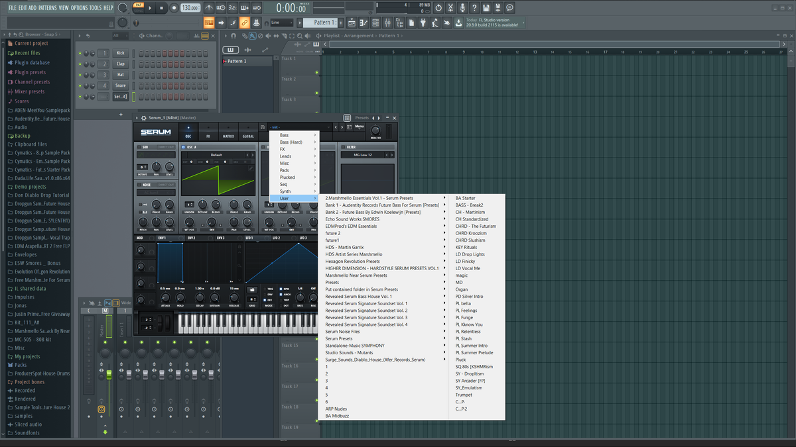Click the one-click audio recording microphone icon
Image resolution: width=796 pixels, height=447 pixels.
pyautogui.click(x=462, y=8)
